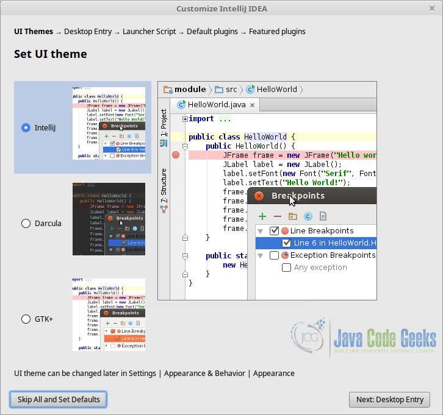Viewport: 443px width, 415px height.
Task: Close the Customize IntelliJ IDEA dialog
Action: (x=431, y=9)
